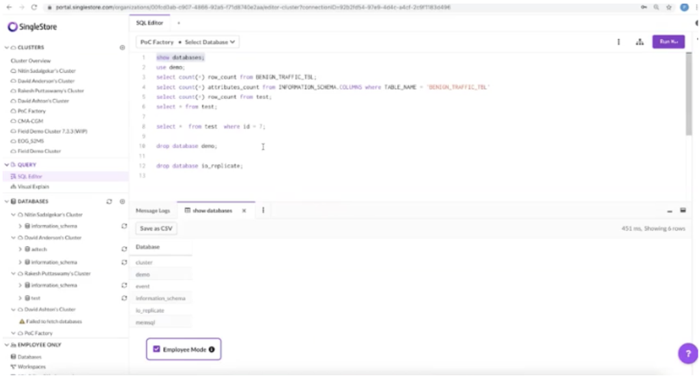Screen dimensions: 699x382
Task: Bookmark this page with star icon
Action: (669, 7)
